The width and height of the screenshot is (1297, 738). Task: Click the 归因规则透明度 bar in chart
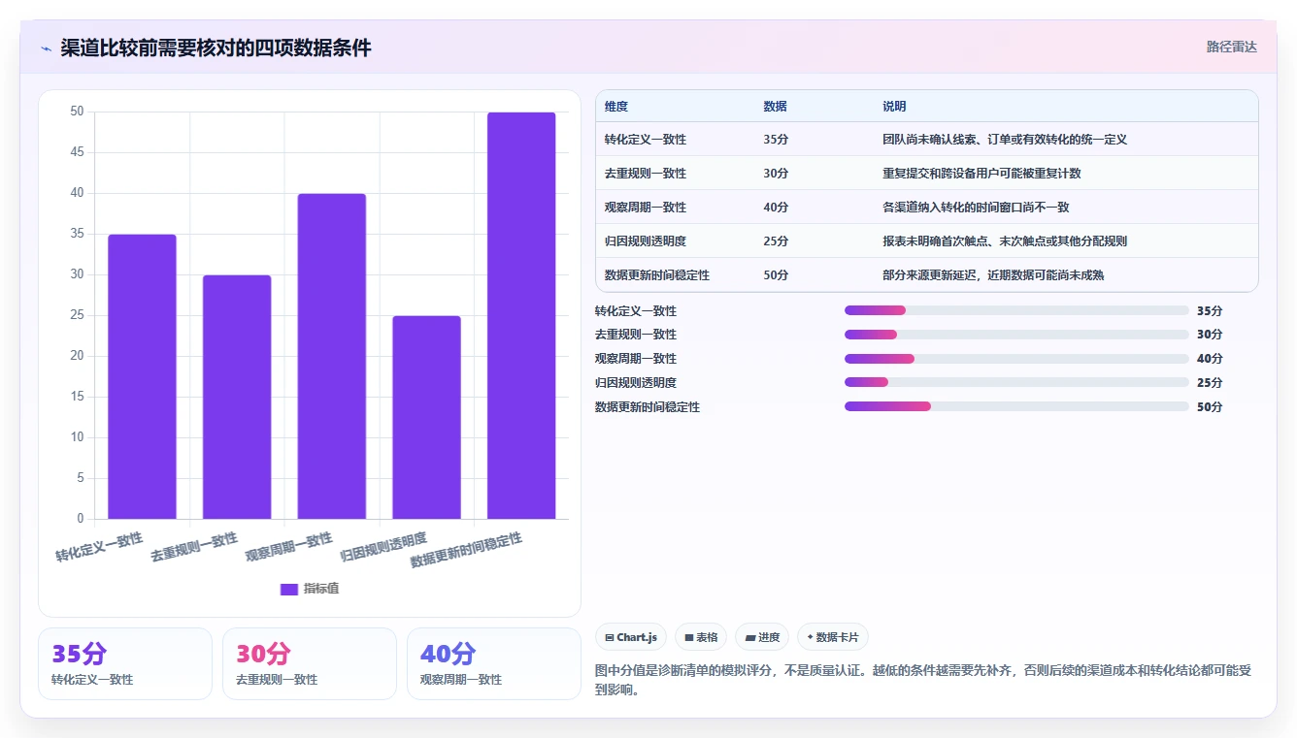(x=426, y=417)
